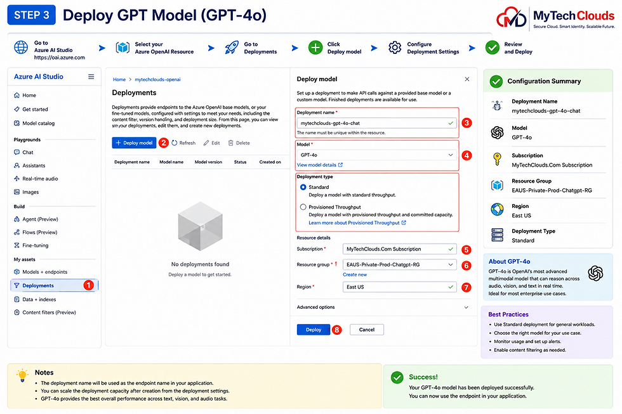Click the Delete toolbar button
Screen dimensions: 622x414
[239, 143]
